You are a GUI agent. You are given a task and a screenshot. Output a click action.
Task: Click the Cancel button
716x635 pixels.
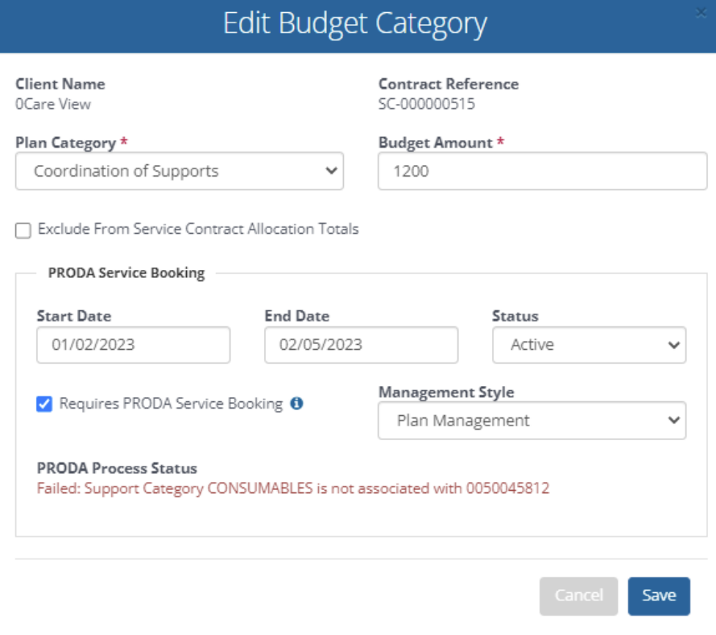tap(578, 596)
